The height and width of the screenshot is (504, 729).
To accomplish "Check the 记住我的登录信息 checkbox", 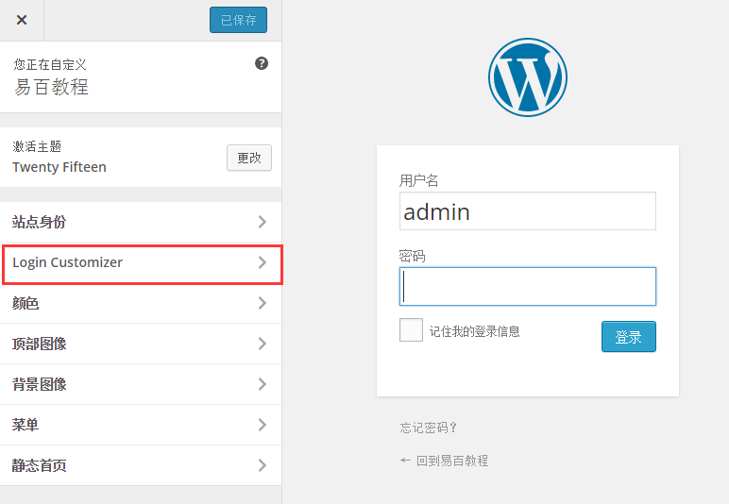I will [411, 330].
